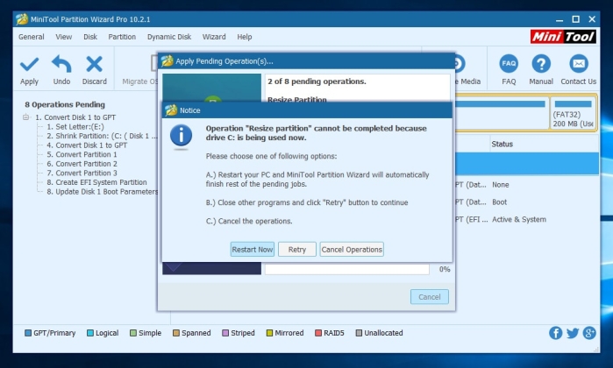Select the 'Active & System' partition row

[x=526, y=220]
